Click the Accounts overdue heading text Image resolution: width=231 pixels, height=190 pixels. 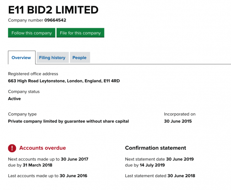click(43, 148)
